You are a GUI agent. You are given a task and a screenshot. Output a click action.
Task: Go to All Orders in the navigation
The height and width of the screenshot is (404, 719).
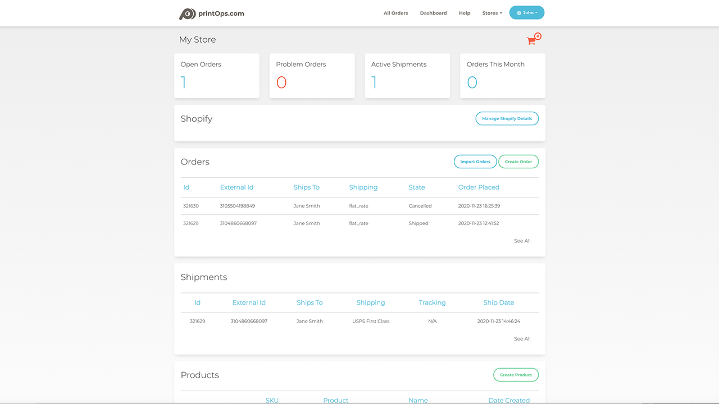pyautogui.click(x=395, y=13)
